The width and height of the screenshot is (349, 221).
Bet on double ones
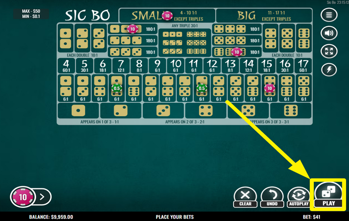[66, 38]
